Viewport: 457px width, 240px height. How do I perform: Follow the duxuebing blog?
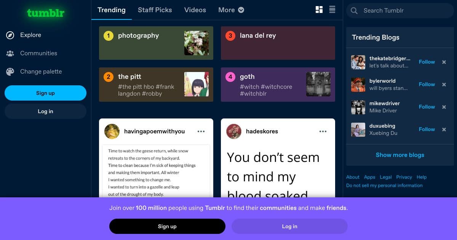click(427, 129)
